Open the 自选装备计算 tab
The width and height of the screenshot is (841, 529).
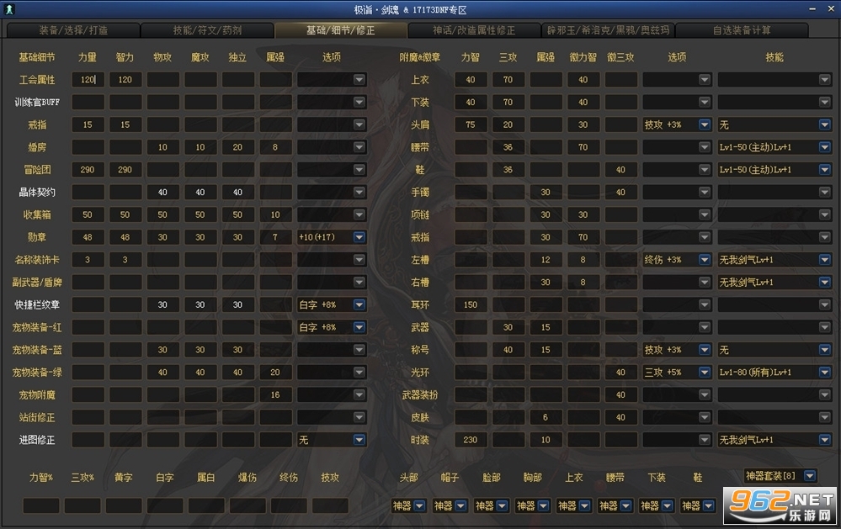pos(742,30)
